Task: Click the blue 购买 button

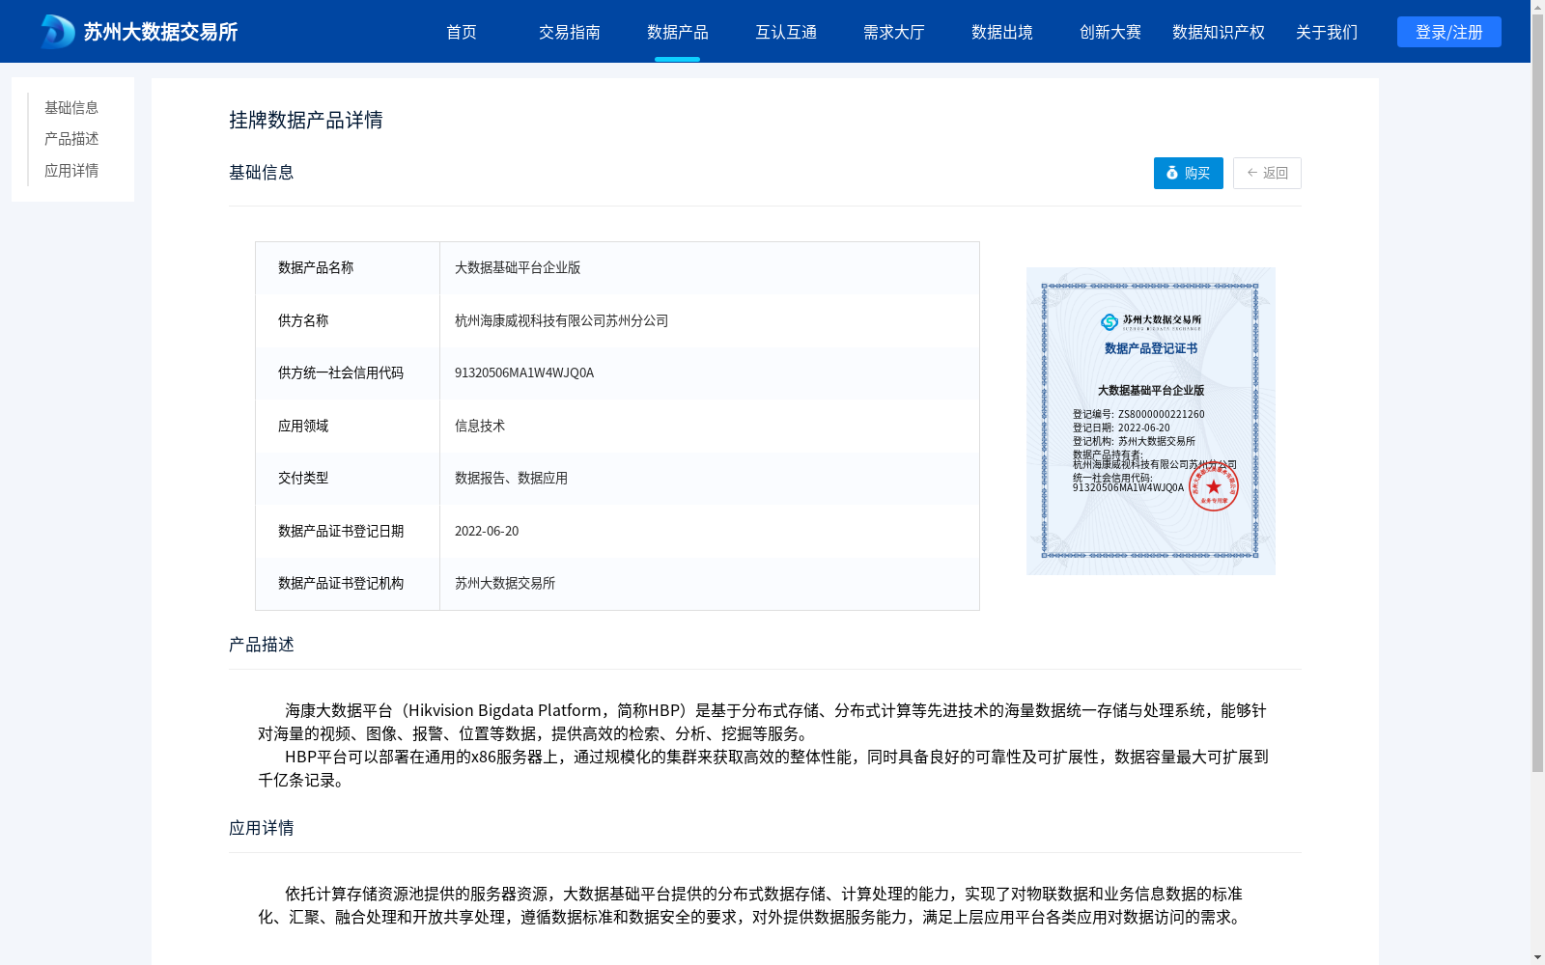Action: pyautogui.click(x=1189, y=173)
